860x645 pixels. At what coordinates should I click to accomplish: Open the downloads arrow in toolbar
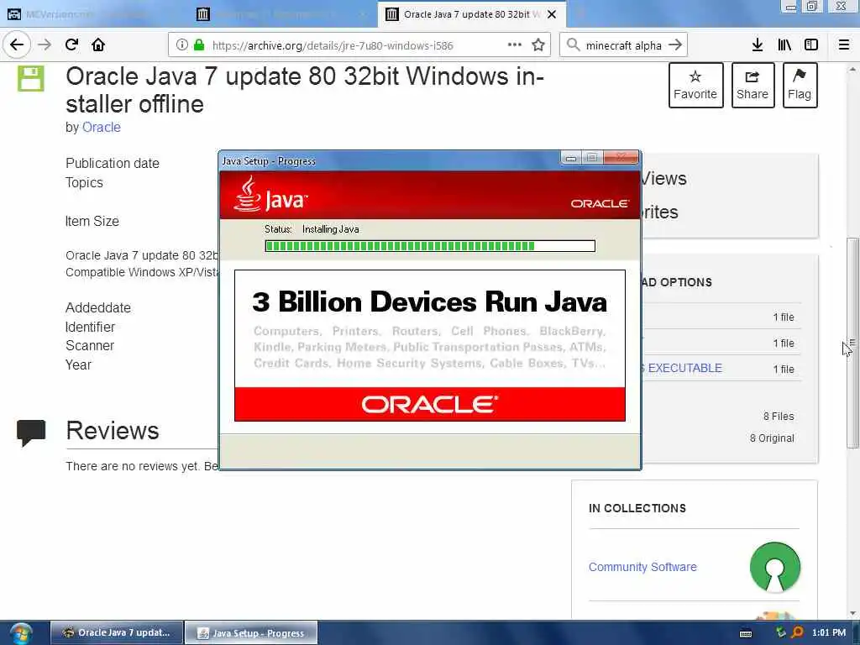point(758,45)
